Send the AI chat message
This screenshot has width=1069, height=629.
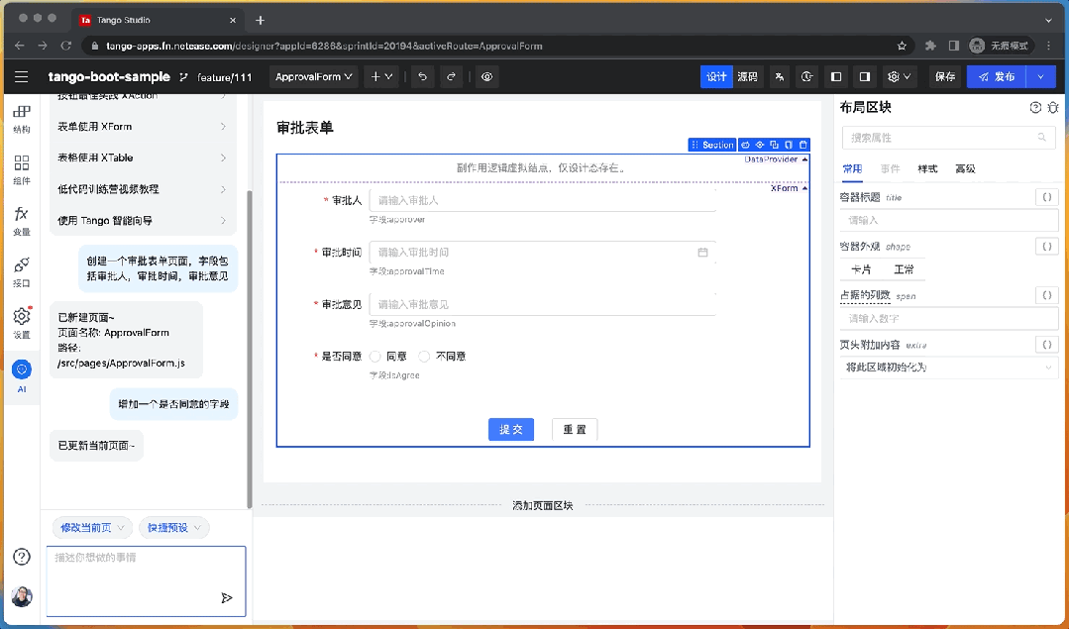click(x=227, y=597)
